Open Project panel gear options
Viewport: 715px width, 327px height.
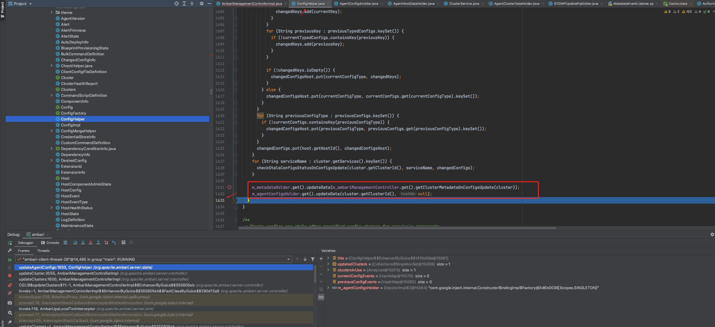click(202, 4)
